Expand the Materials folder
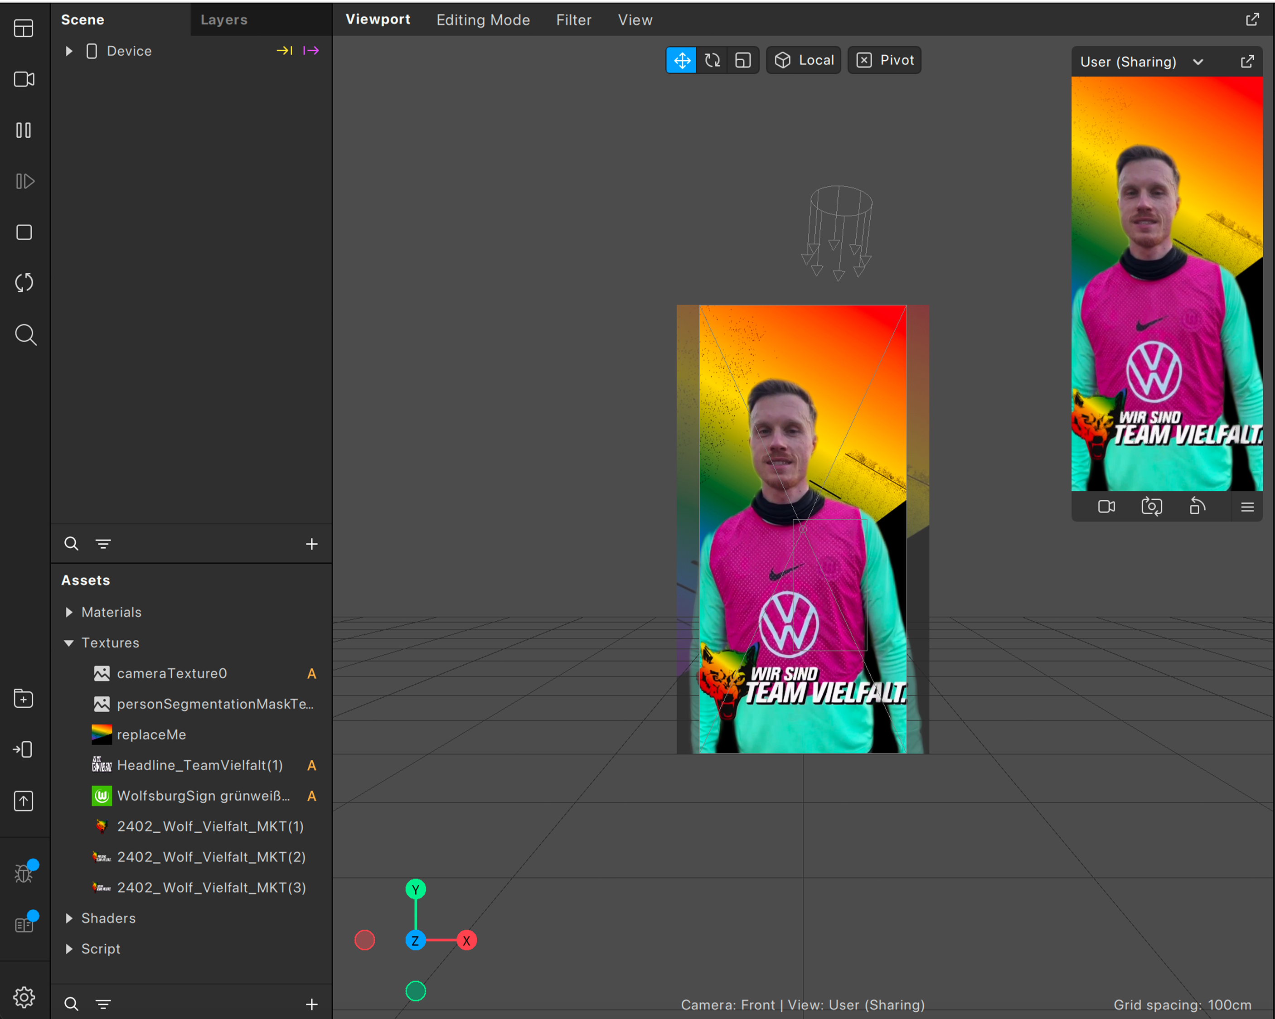Screen dimensions: 1275x1019 tap(69, 612)
